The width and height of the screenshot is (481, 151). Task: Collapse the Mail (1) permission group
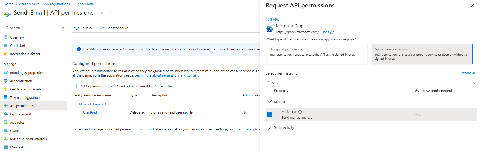tap(269, 102)
